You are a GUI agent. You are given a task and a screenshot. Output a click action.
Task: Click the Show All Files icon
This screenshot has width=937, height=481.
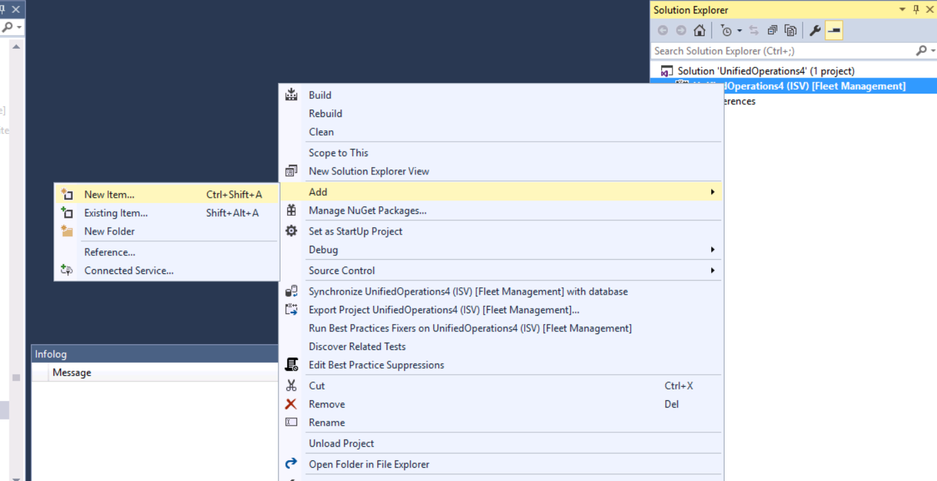pyautogui.click(x=791, y=30)
